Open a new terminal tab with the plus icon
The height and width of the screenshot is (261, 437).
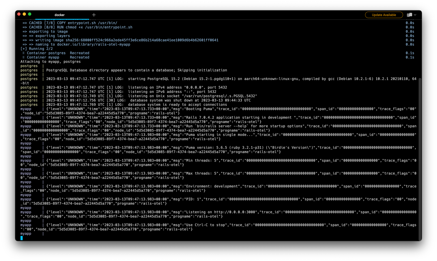pos(94,15)
